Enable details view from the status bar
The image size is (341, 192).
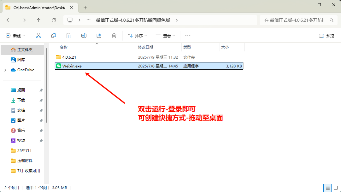coord(328,188)
